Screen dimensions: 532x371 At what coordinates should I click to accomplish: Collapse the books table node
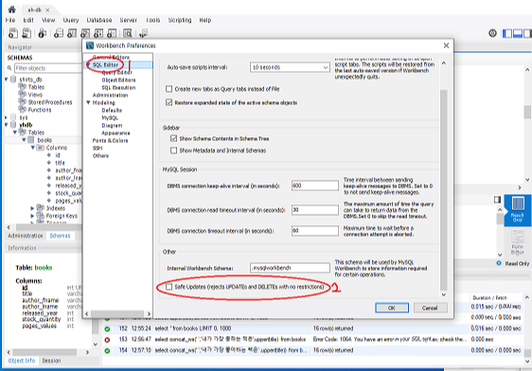tap(24, 140)
